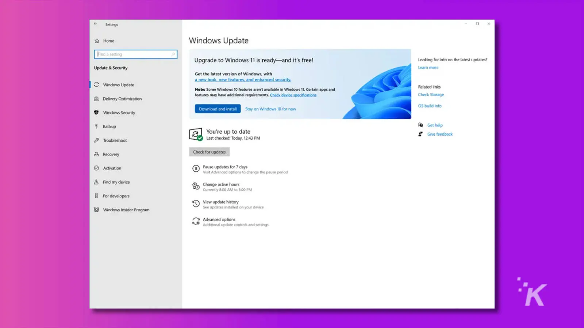
Task: Open new look, new features link
Action: point(243,79)
